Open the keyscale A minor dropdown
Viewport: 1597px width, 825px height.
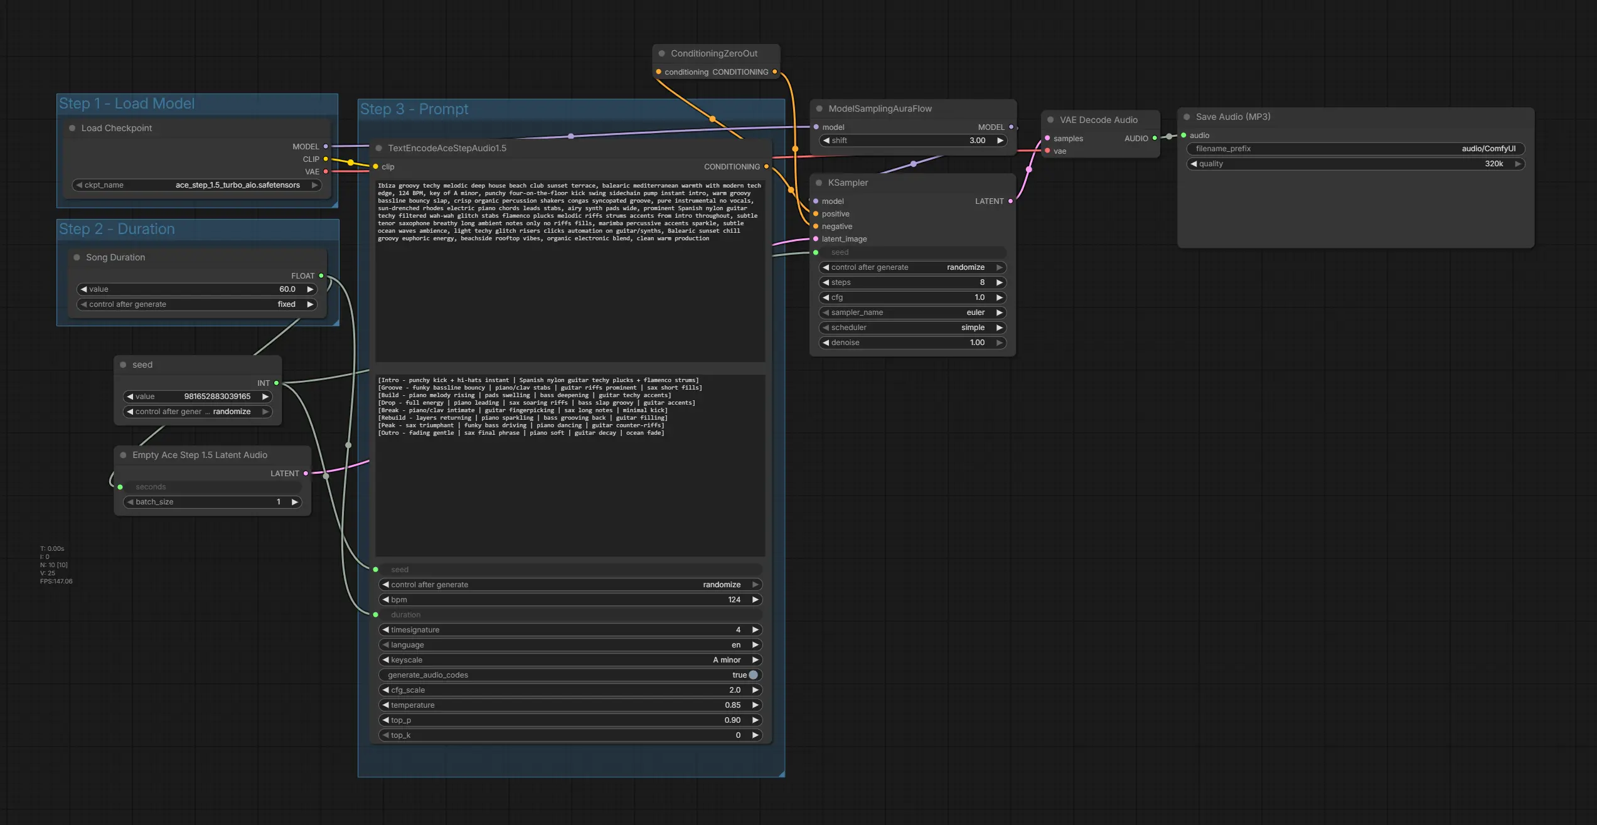pyautogui.click(x=570, y=660)
